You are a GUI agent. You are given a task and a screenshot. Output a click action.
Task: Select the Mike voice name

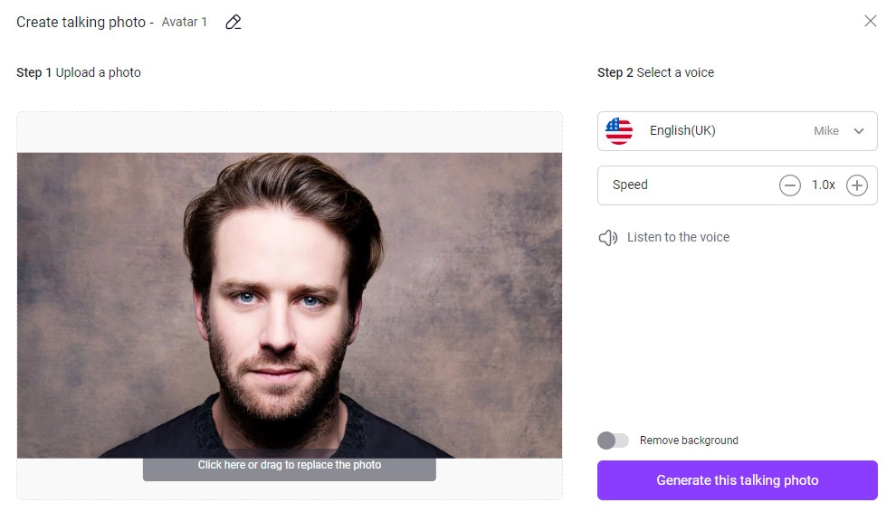click(825, 131)
